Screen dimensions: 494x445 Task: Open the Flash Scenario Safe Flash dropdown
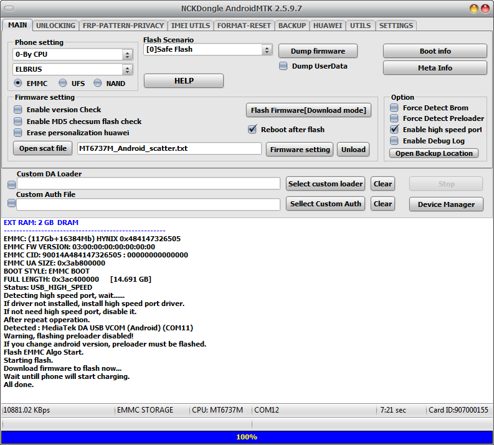267,49
